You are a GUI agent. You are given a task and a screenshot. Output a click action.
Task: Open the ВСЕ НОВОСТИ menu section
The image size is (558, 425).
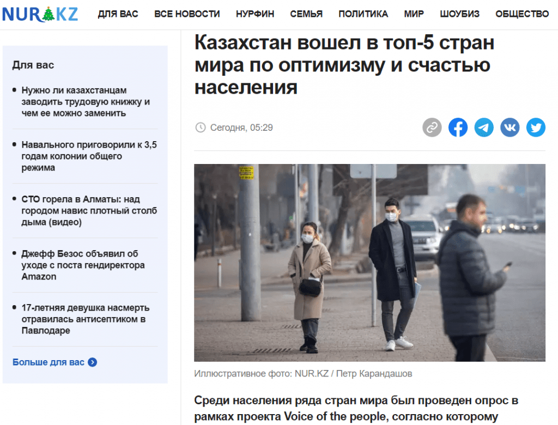(187, 14)
